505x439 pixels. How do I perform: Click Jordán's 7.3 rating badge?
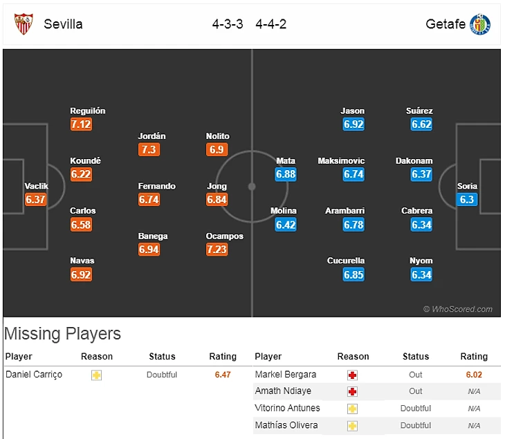click(149, 149)
